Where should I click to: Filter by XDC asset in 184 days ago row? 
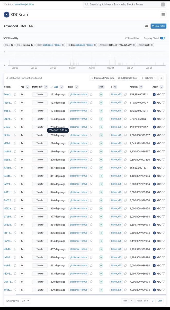[x=164, y=119]
